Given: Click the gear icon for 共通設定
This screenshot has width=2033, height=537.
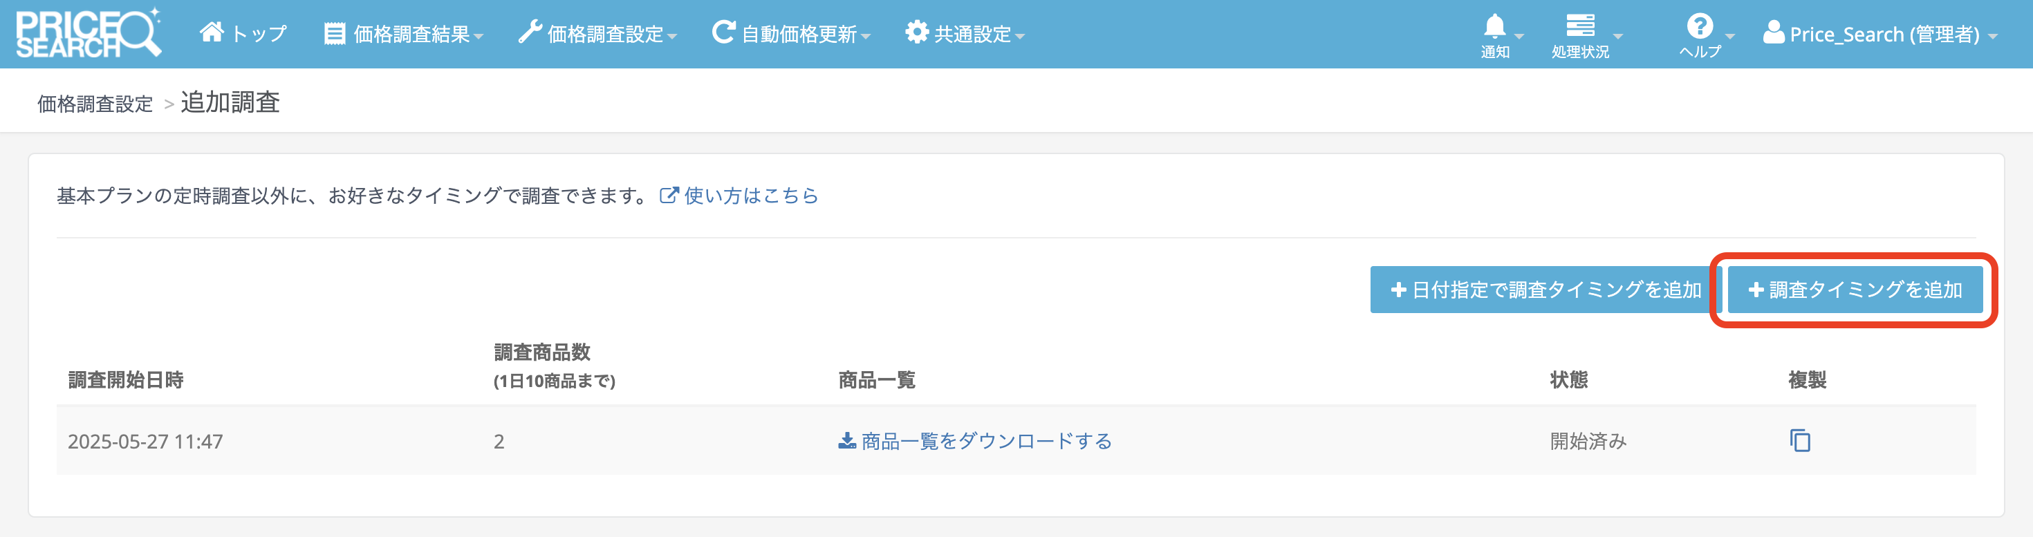Looking at the screenshot, I should click(x=916, y=33).
